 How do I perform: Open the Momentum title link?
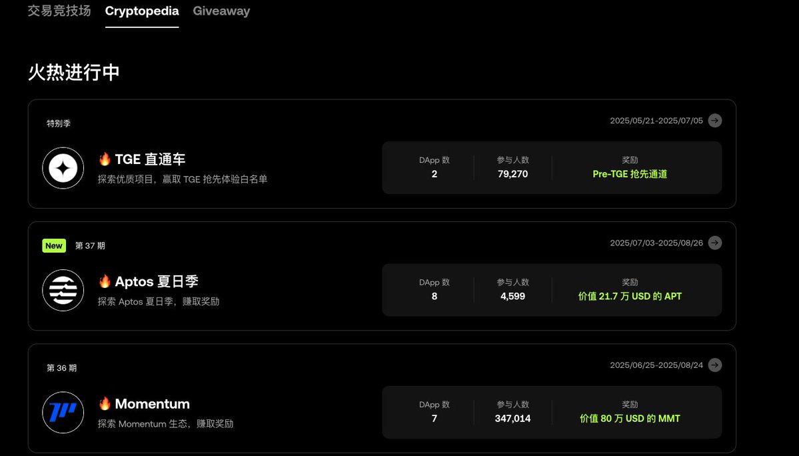pos(153,404)
